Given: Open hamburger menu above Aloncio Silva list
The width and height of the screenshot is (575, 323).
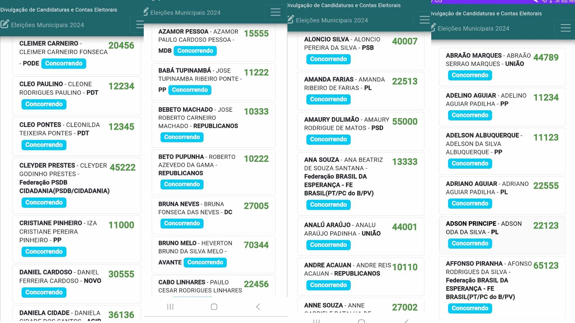Looking at the screenshot, I should (424, 20).
